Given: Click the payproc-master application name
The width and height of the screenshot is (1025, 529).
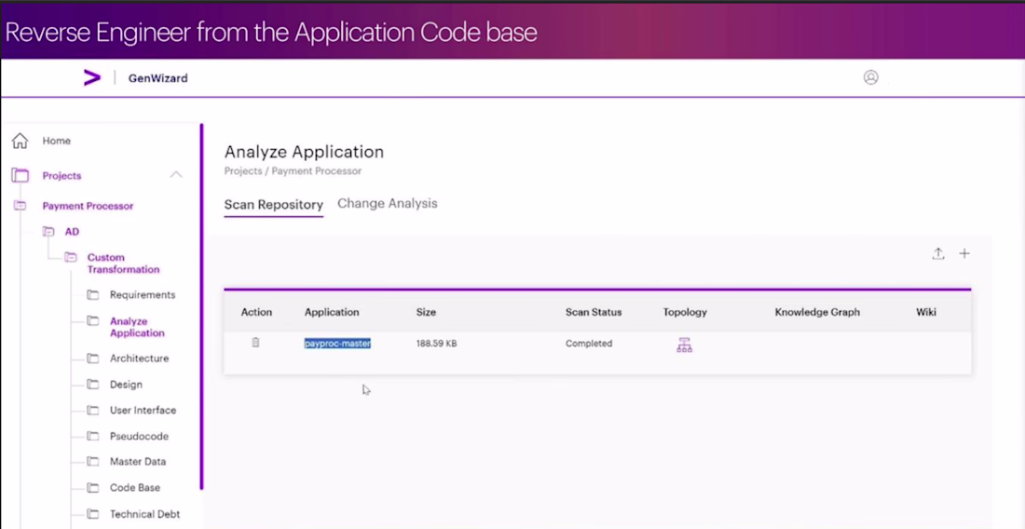Looking at the screenshot, I should [337, 343].
